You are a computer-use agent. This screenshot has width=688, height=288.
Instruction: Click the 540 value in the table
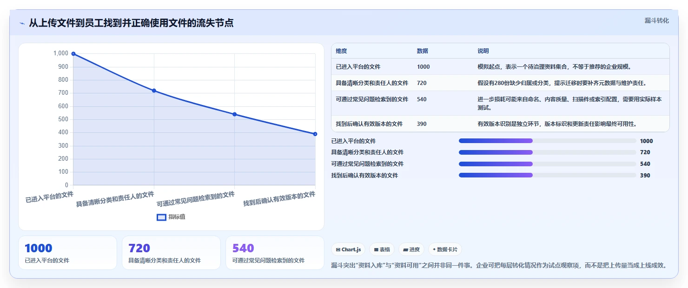point(422,99)
